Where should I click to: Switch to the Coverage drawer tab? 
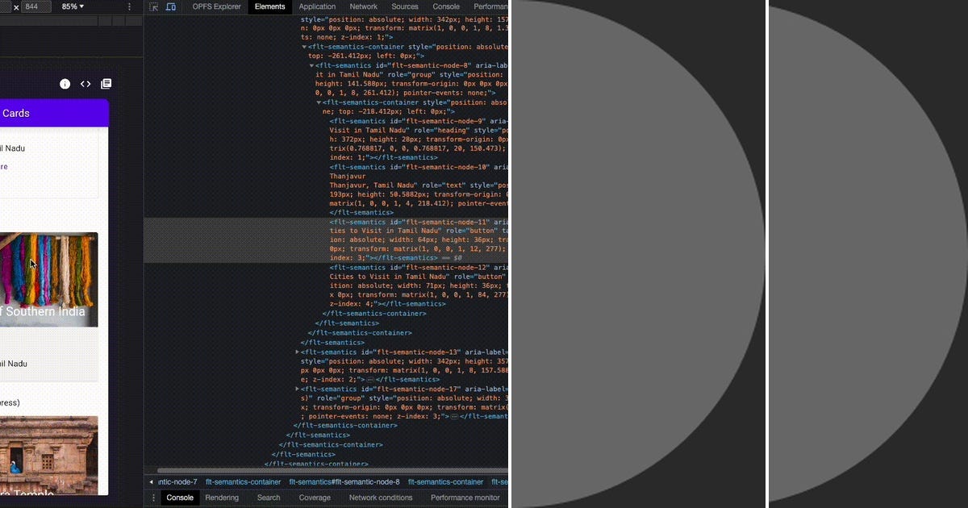tap(314, 498)
